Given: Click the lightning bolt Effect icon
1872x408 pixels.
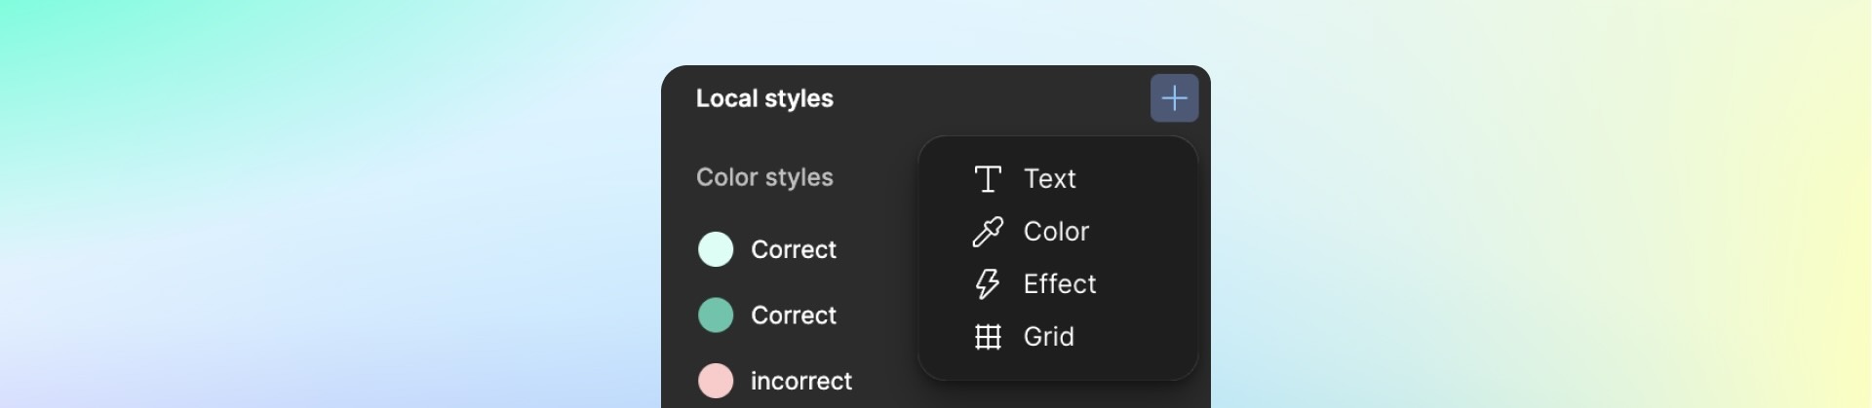Looking at the screenshot, I should point(988,284).
